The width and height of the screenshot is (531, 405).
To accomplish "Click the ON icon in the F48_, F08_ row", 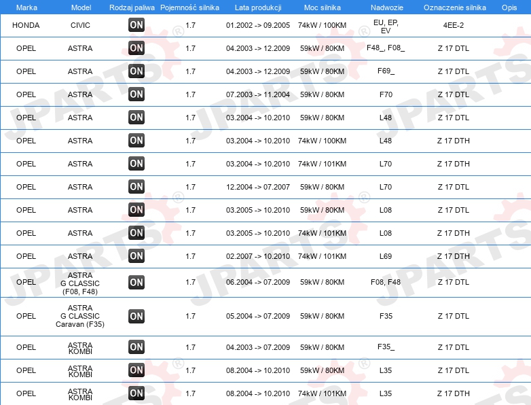I will click(x=136, y=48).
